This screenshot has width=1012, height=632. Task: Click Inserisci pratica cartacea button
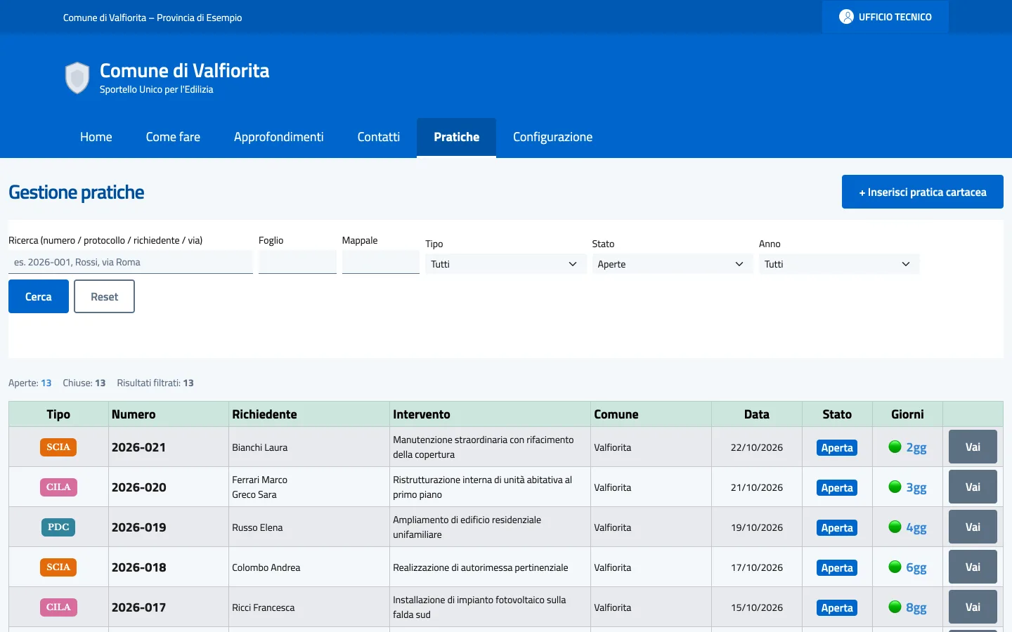(923, 192)
